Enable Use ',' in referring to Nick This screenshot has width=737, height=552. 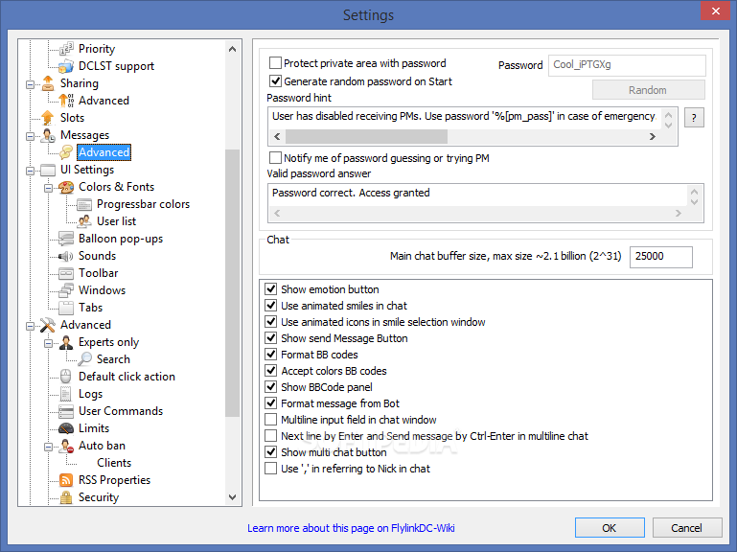pyautogui.click(x=270, y=469)
